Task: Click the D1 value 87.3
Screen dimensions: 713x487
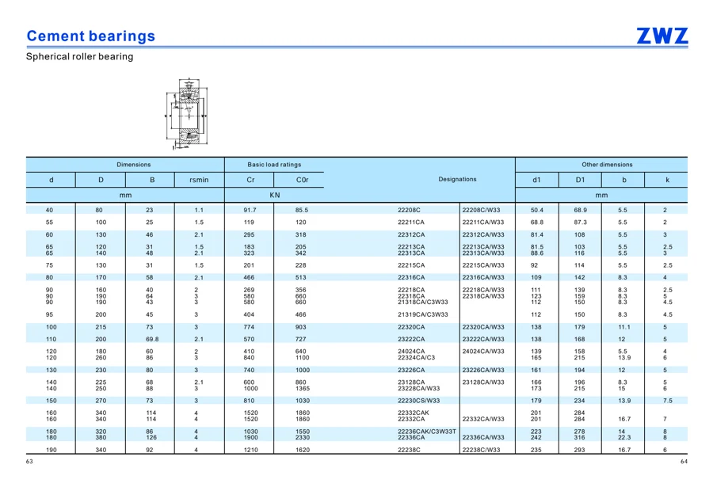Action: (x=580, y=223)
